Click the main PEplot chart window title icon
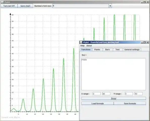The image size is (150, 121). [x=2, y=2]
